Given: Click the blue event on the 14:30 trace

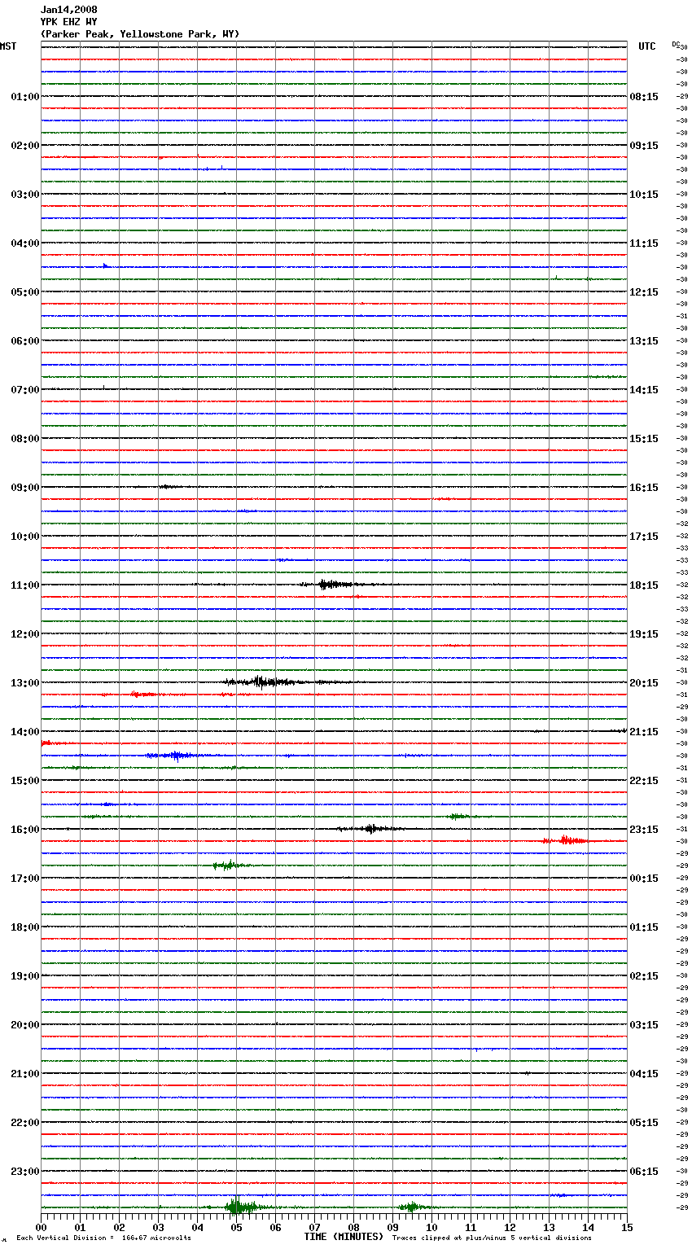Looking at the screenshot, I should [x=177, y=756].
